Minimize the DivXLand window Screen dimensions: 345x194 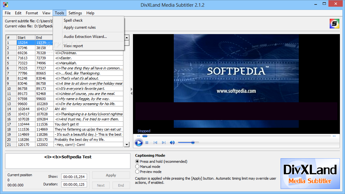316,4
